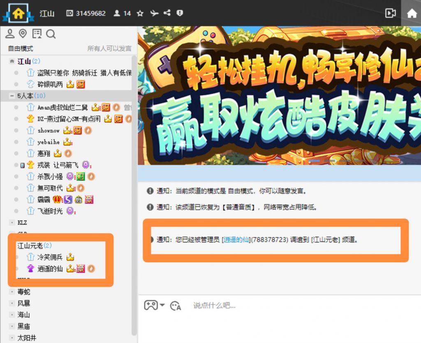
Task: Open the share icon in the top bar
Action: (x=167, y=13)
